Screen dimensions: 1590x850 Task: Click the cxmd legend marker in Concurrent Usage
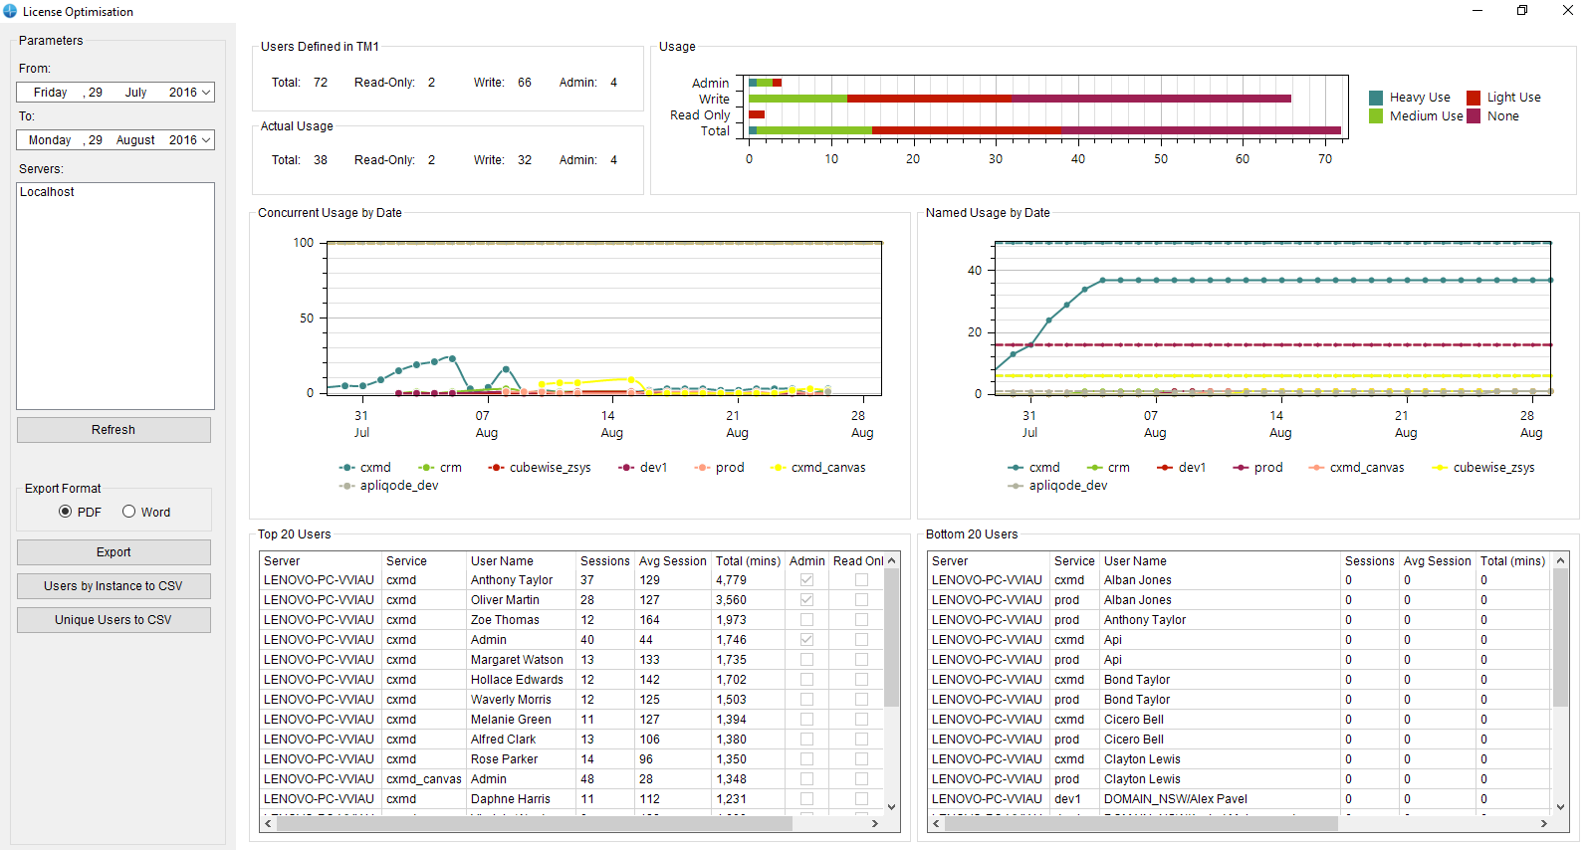(x=346, y=468)
